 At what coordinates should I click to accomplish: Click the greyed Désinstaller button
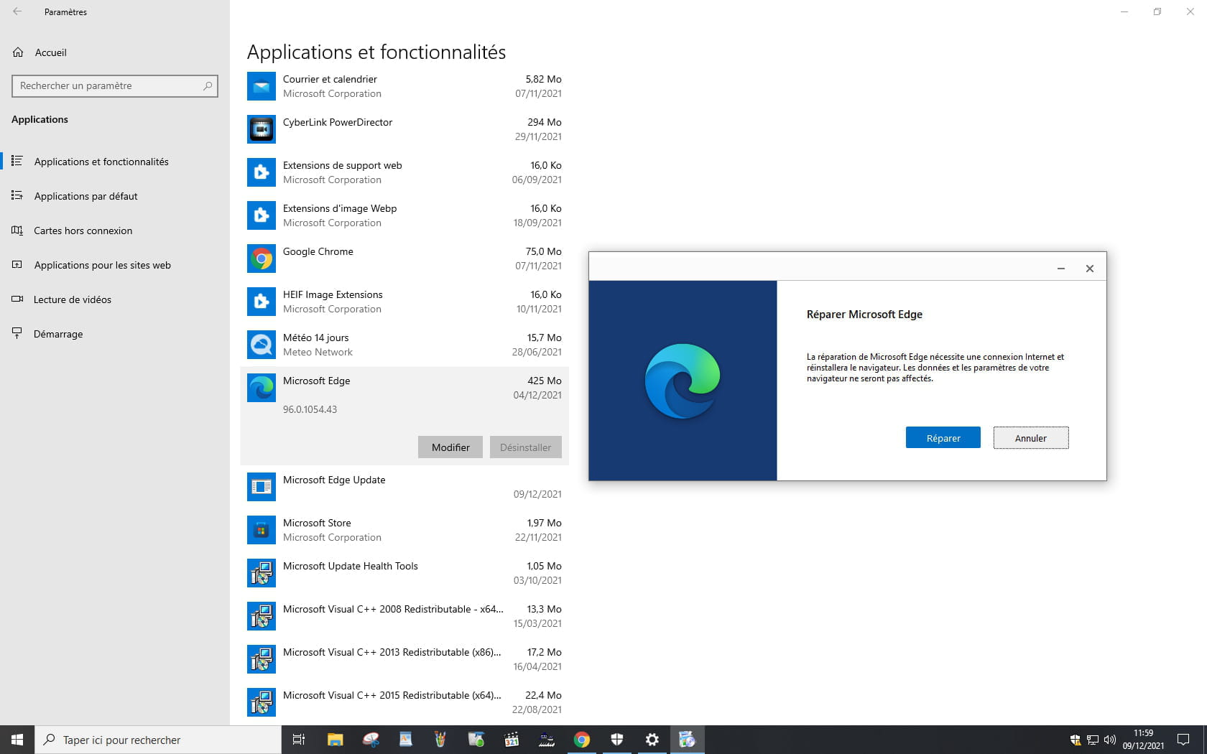(526, 447)
